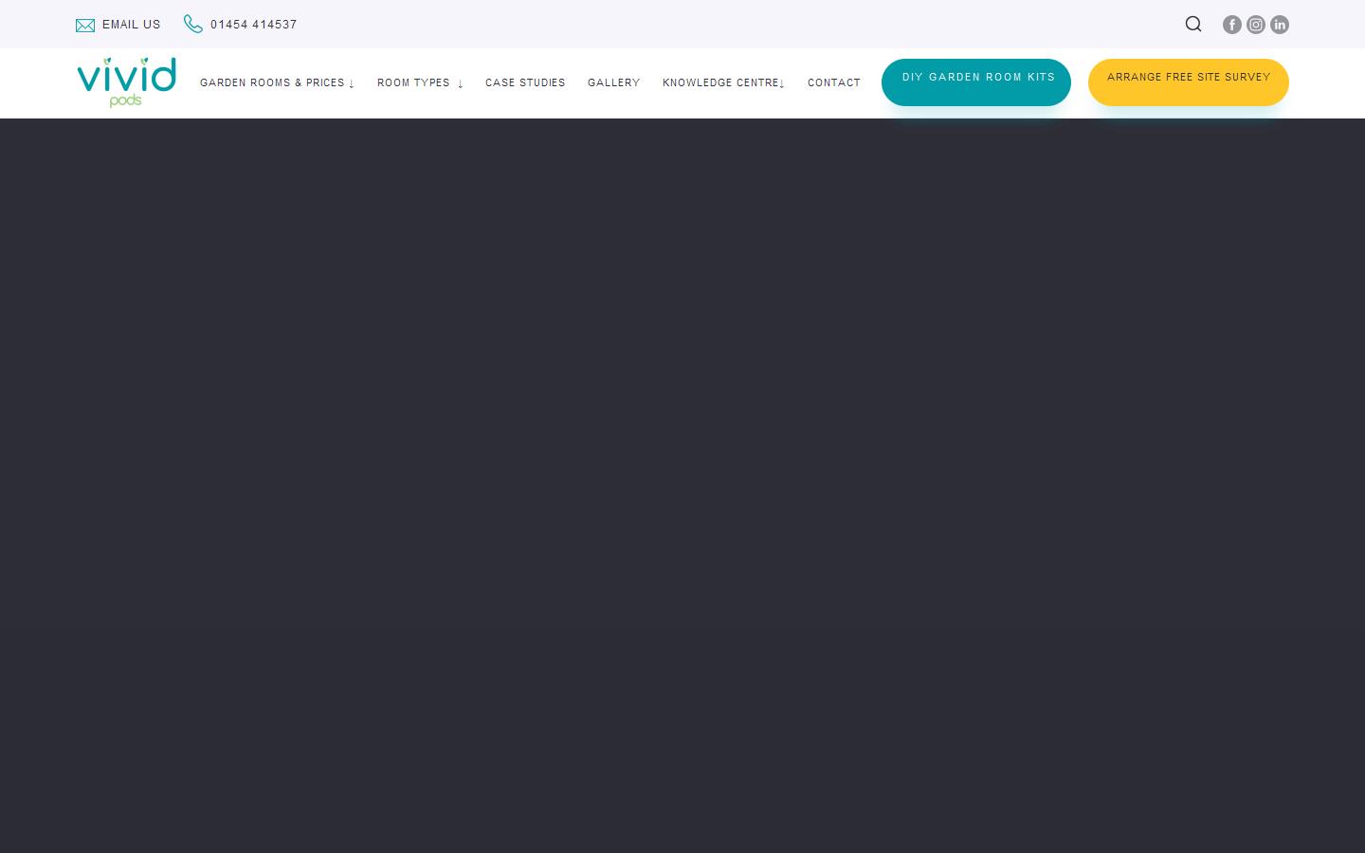Click the telephone handset icon
The height and width of the screenshot is (853, 1365).
(193, 24)
